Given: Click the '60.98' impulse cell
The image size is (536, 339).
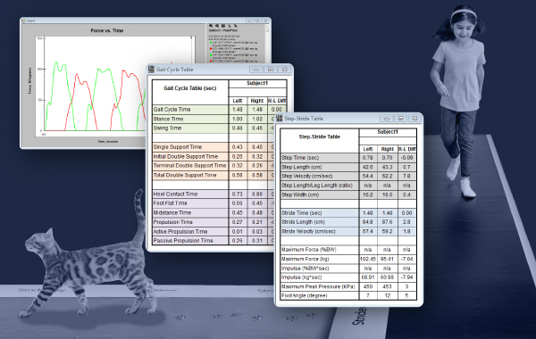Looking at the screenshot, I should pyautogui.click(x=387, y=277).
